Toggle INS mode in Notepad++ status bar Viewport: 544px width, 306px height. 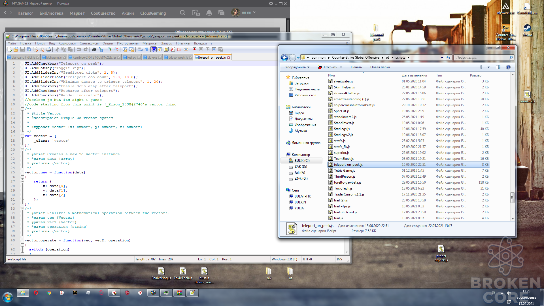(x=339, y=259)
